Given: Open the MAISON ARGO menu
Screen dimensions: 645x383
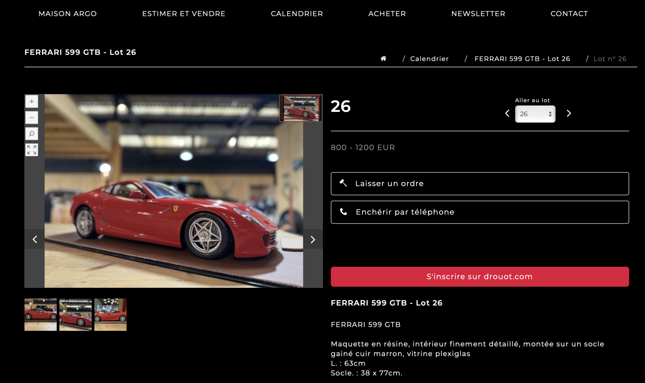Looking at the screenshot, I should point(67,14).
